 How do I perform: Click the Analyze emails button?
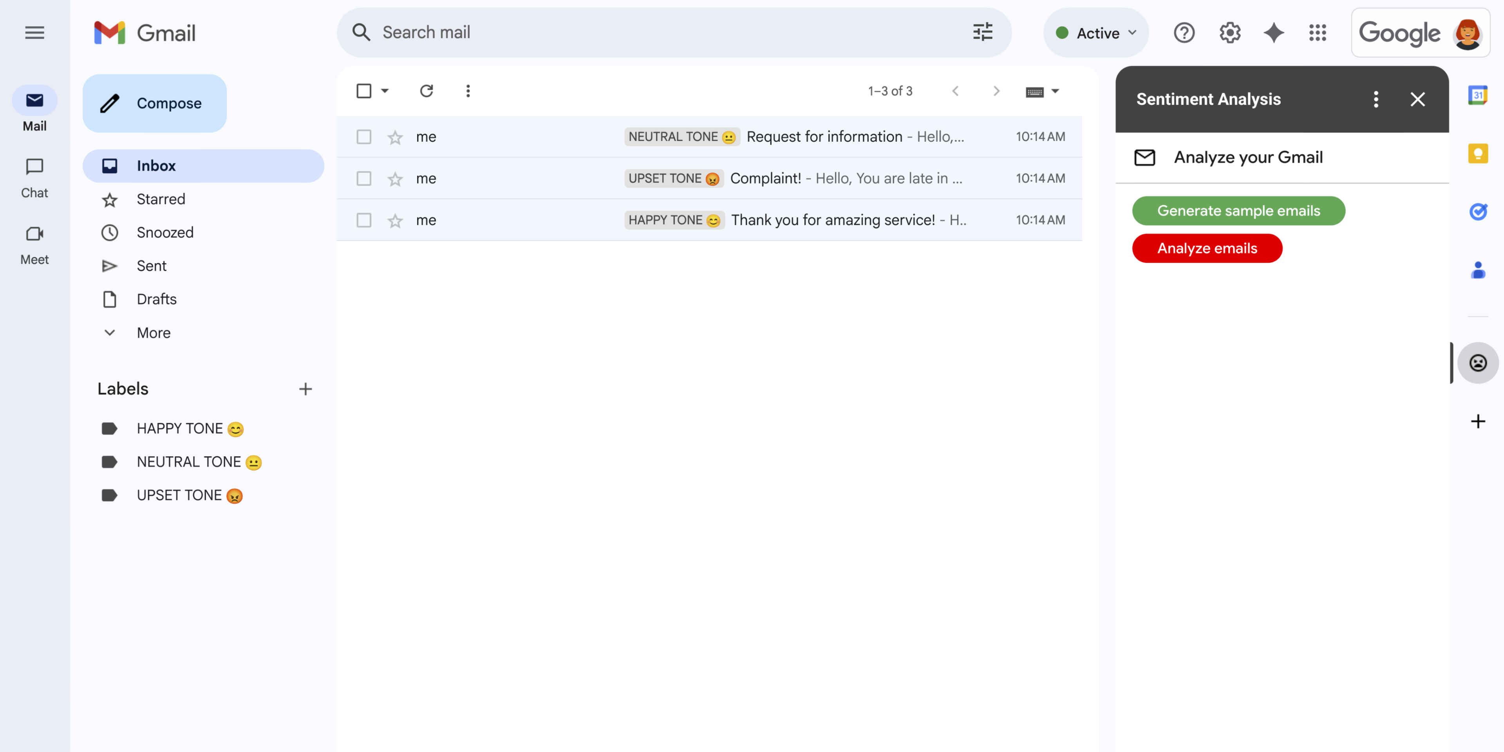pos(1208,248)
